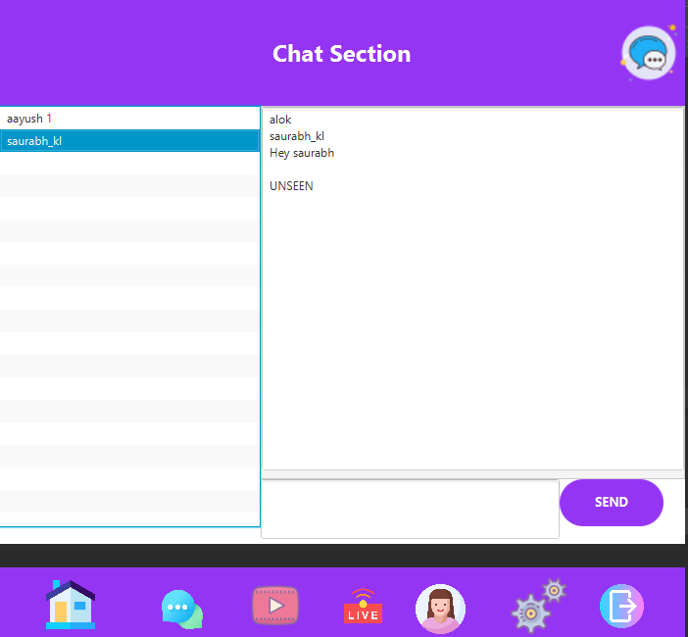Click the logout arrow icon
The image size is (688, 637).
click(x=621, y=606)
